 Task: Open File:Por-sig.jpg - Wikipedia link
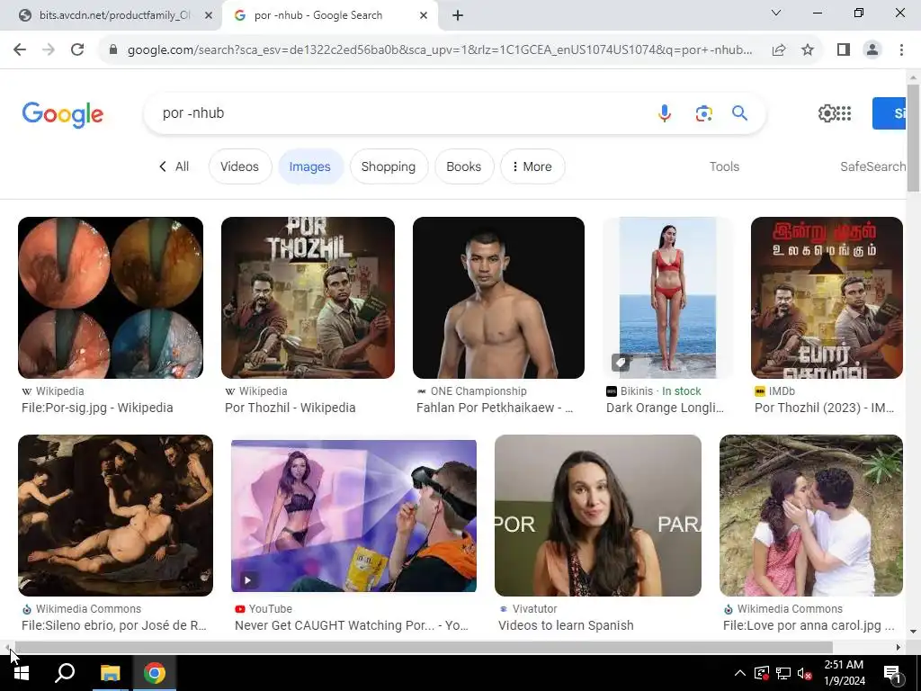click(x=97, y=408)
